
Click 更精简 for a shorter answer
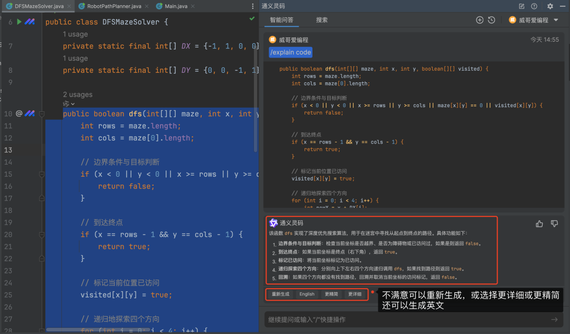click(x=331, y=294)
